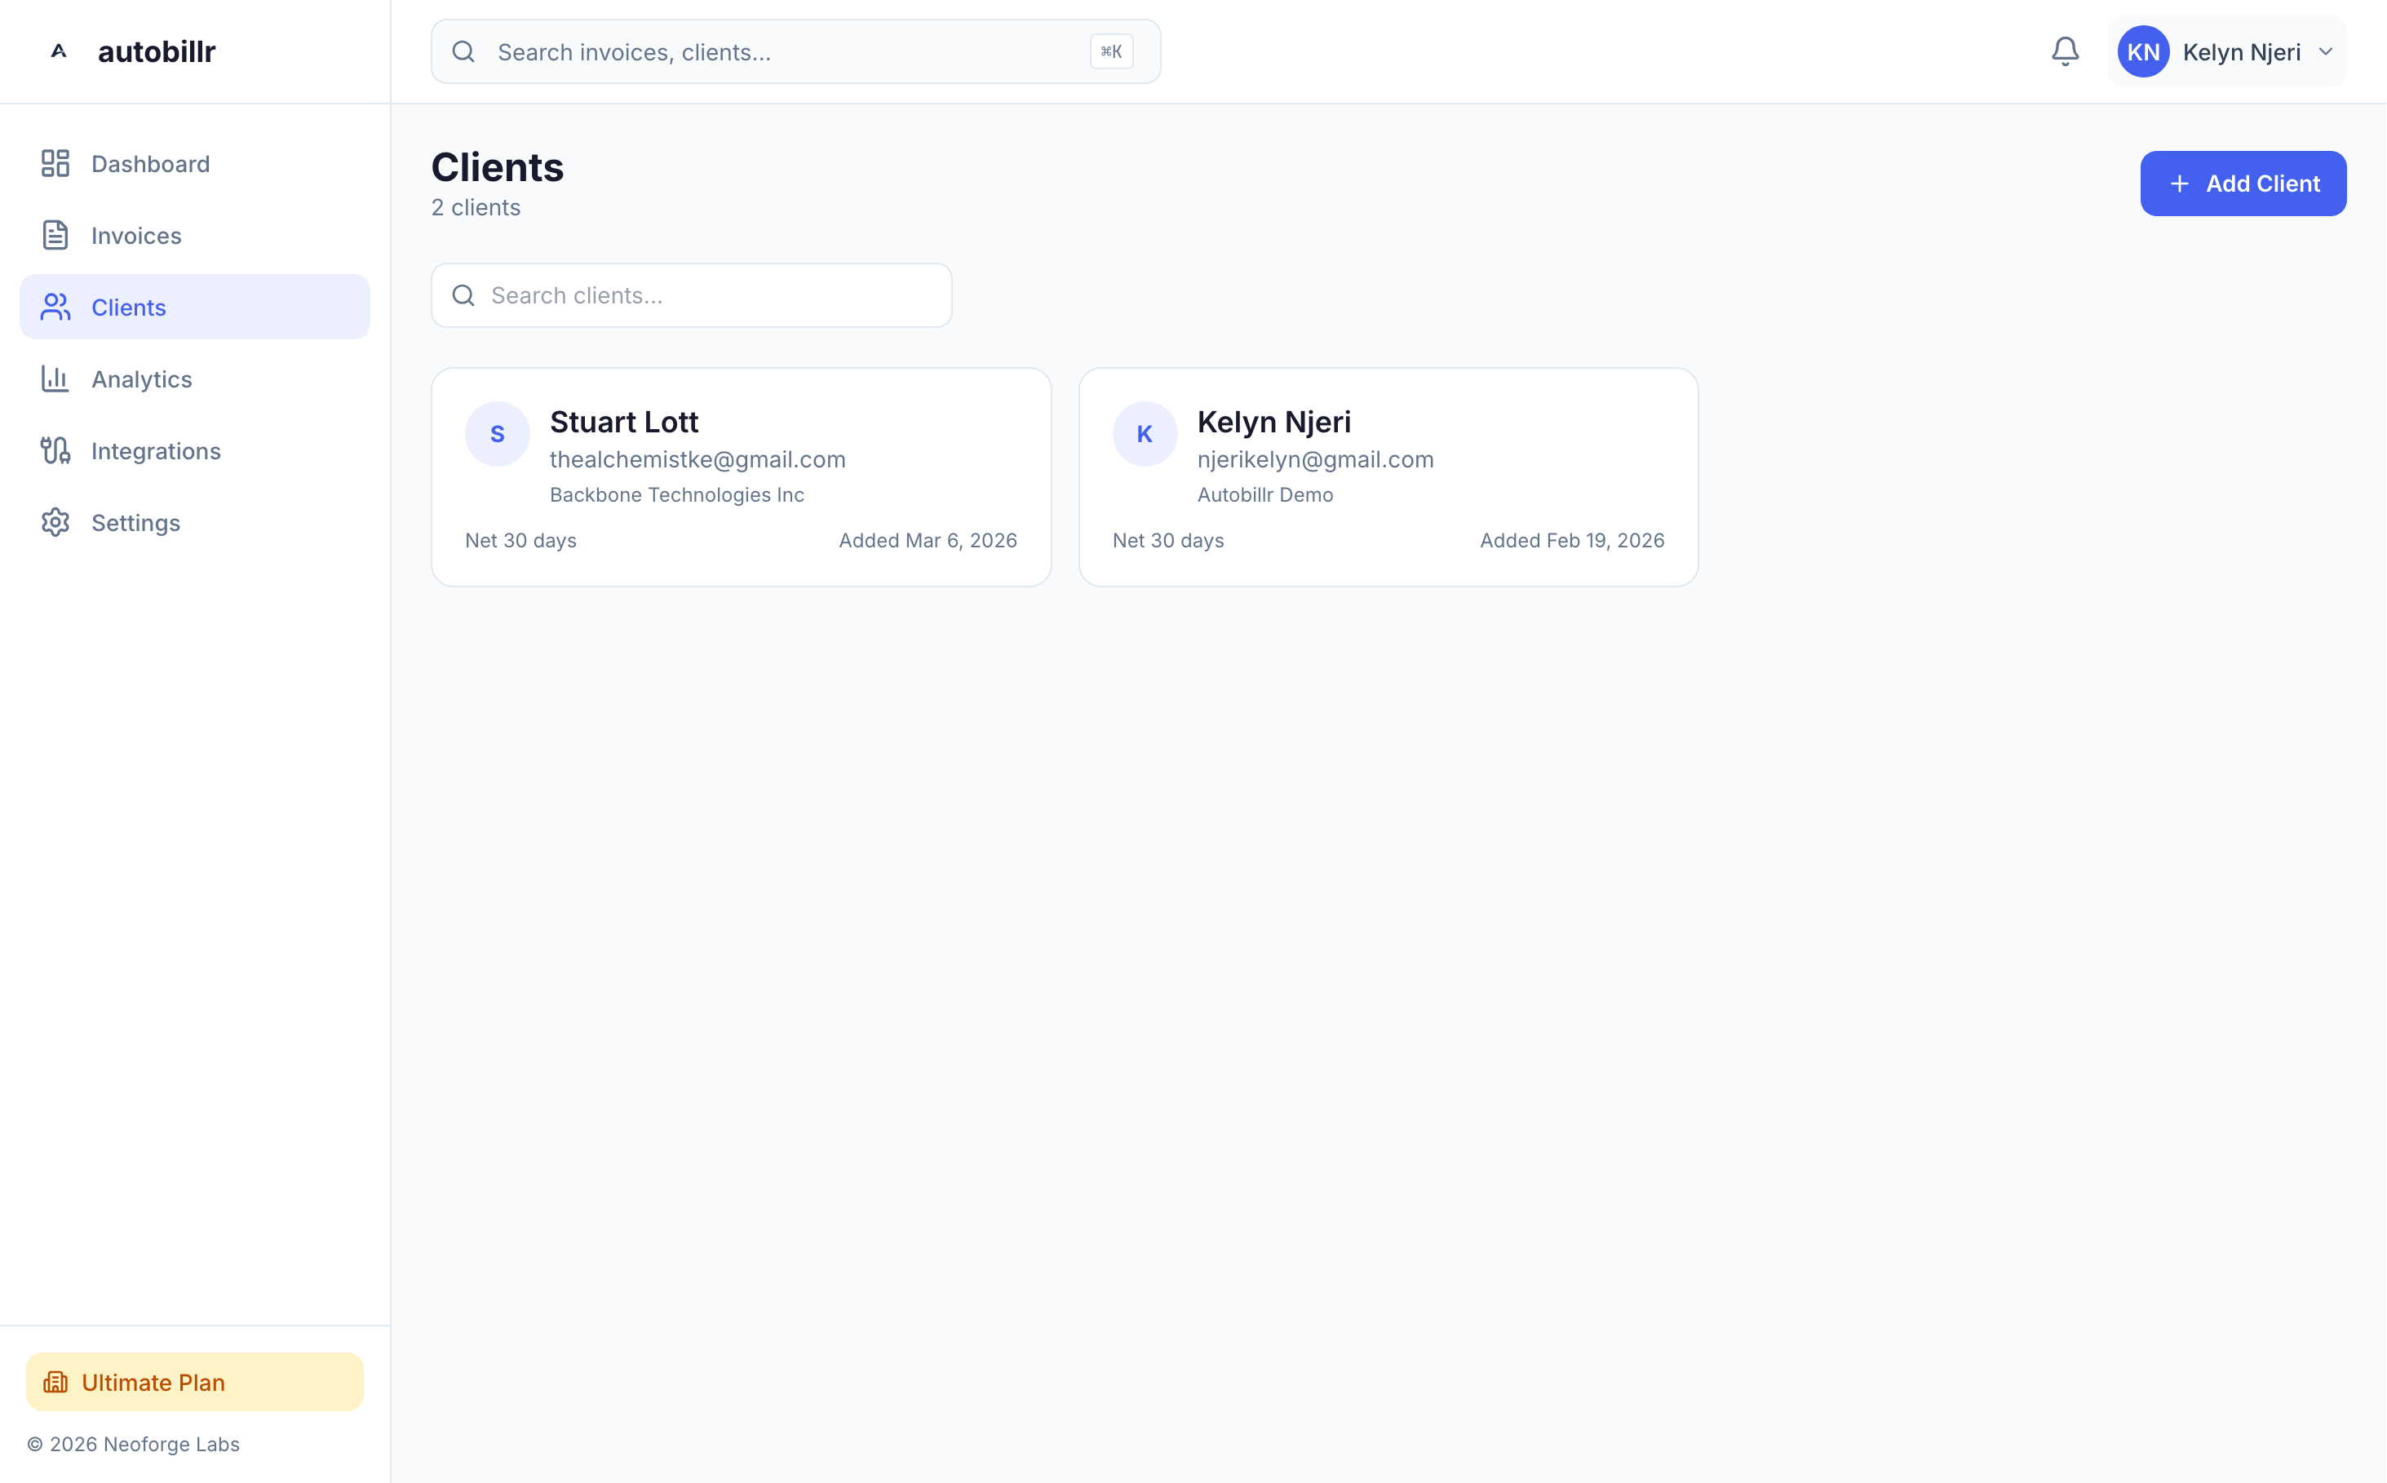This screenshot has height=1483, width=2387.
Task: Click the autobillr logo icon
Action: click(59, 51)
